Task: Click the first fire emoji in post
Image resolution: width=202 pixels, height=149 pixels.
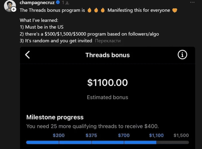Action: (x=89, y=10)
